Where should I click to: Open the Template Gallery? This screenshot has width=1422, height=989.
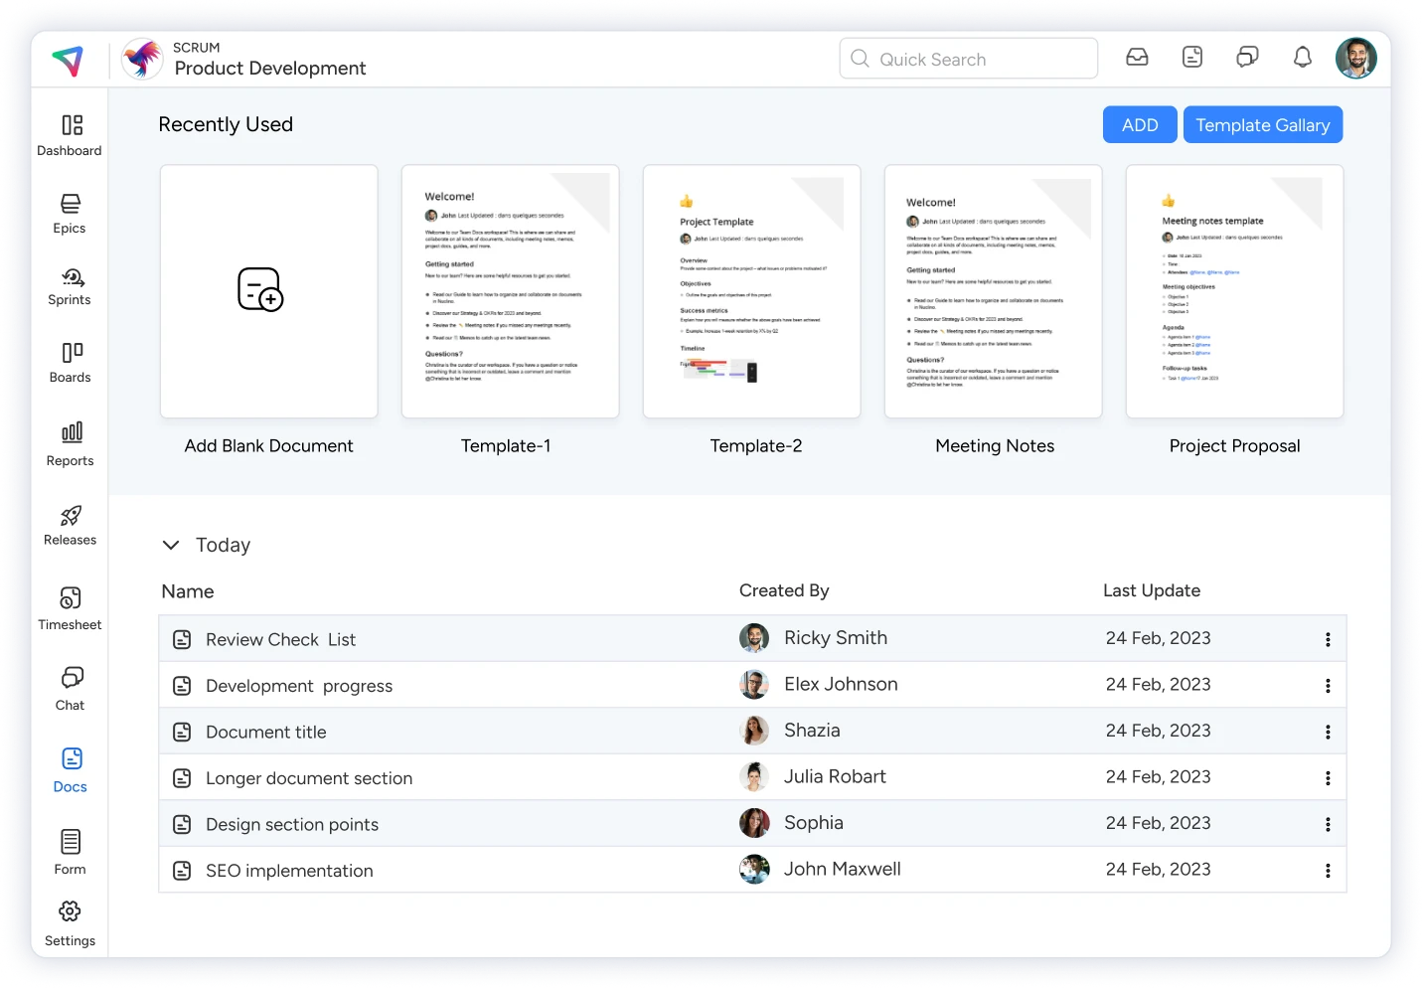pyautogui.click(x=1263, y=124)
